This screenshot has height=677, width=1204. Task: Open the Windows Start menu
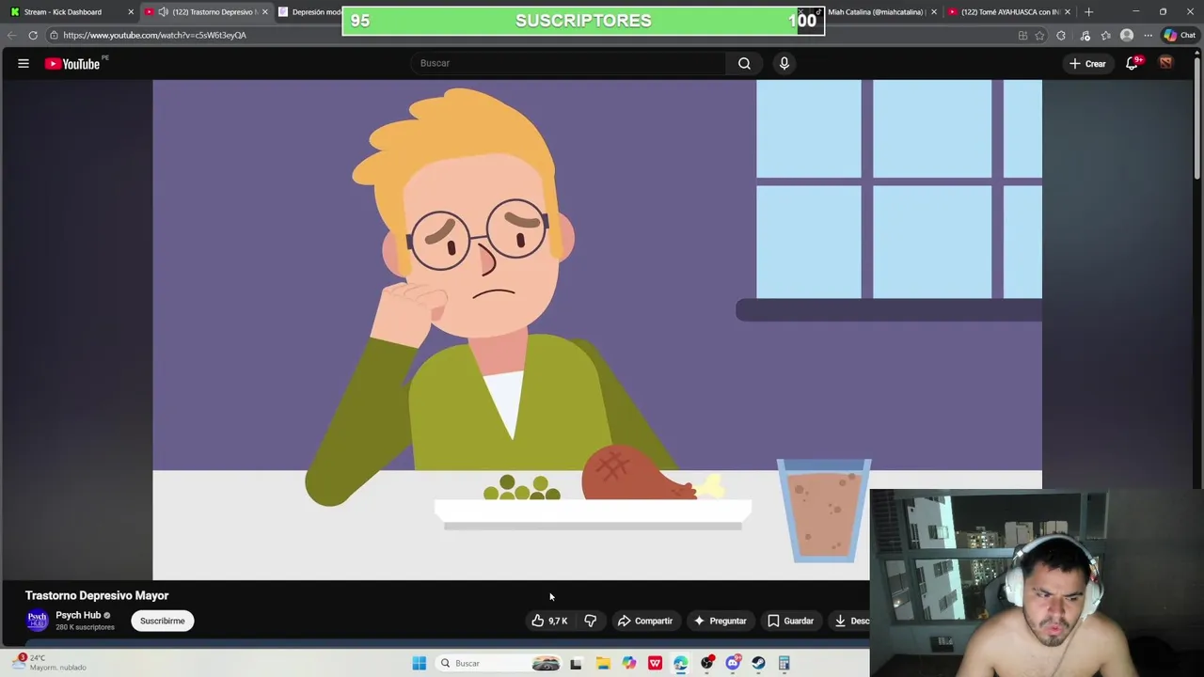pyautogui.click(x=420, y=663)
